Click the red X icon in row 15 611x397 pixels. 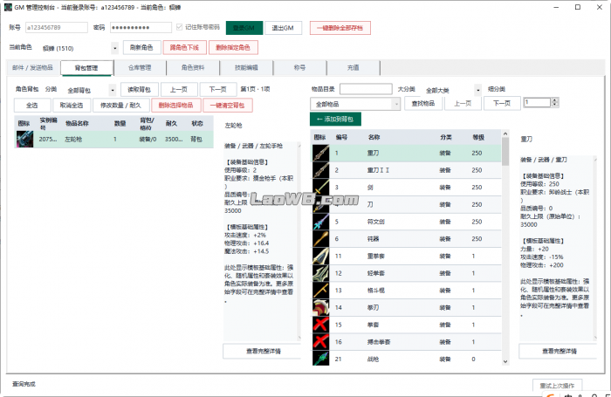click(x=320, y=325)
